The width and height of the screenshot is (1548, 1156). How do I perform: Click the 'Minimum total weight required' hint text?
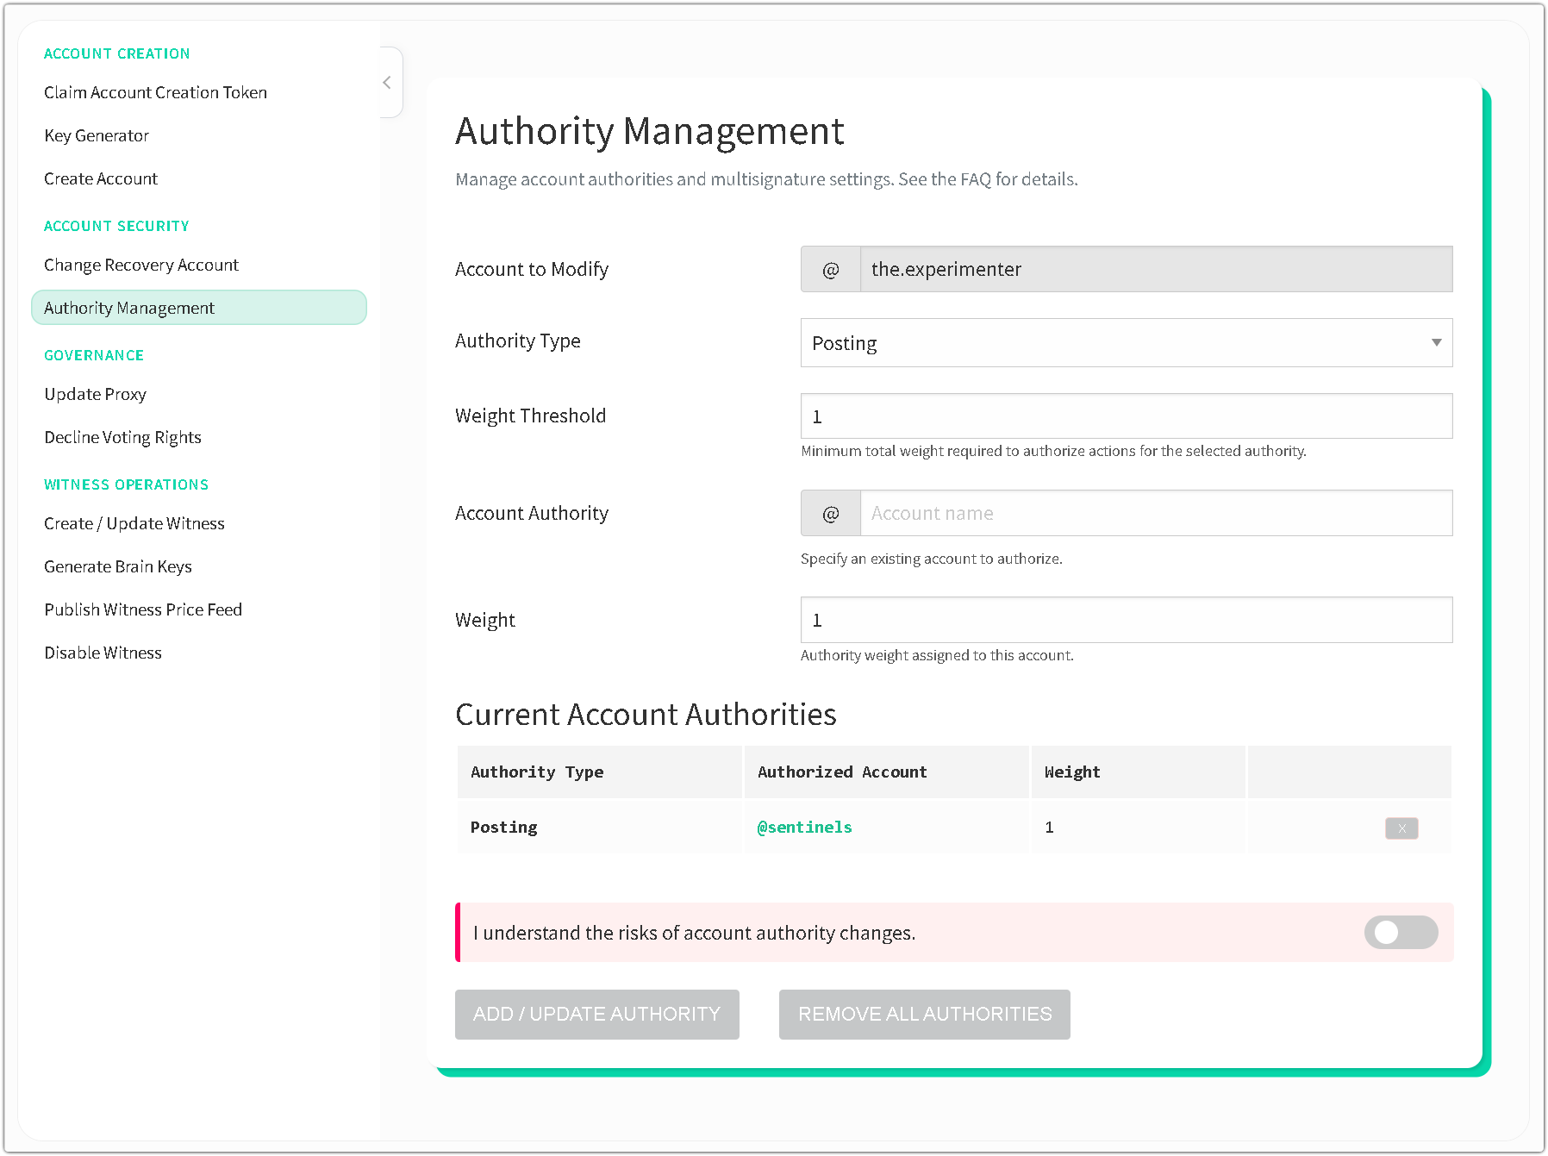(1053, 451)
